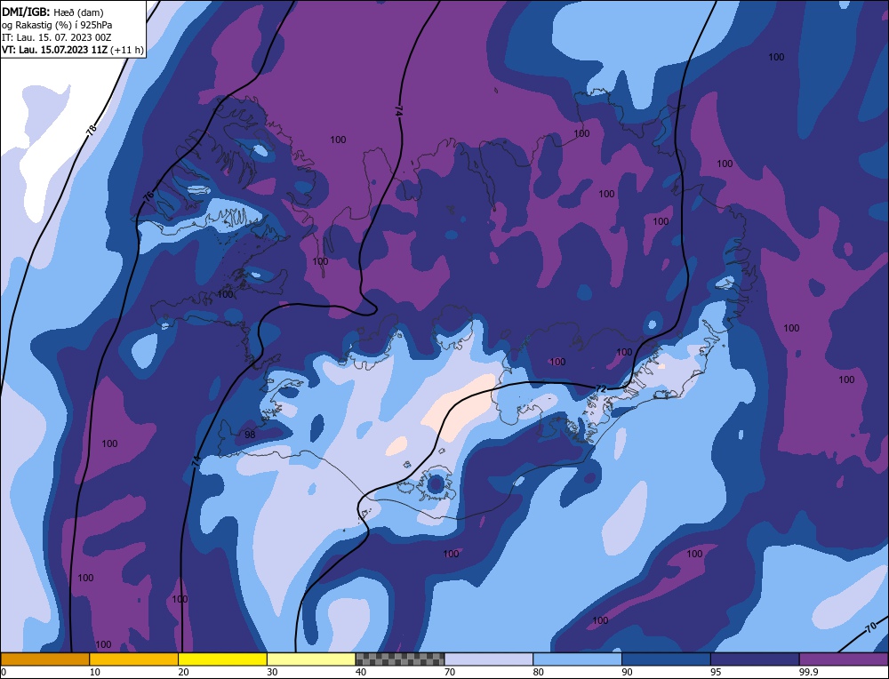Click the 95-99.9 navy legend swatch
The image size is (889, 679).
(x=755, y=659)
